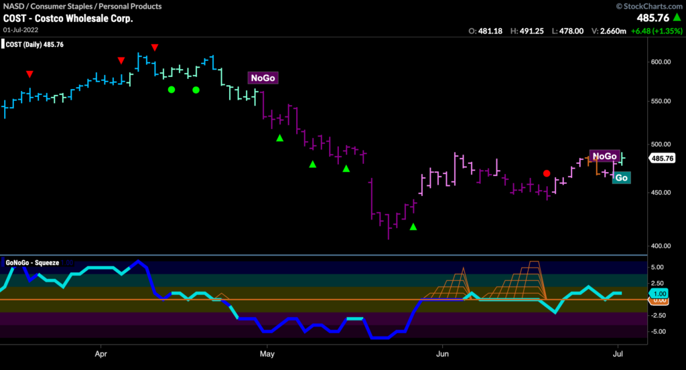Screen dimensions: 686x370
Task: Click the cyan 1.00 value tag on oscillator axis
Action: pos(659,294)
